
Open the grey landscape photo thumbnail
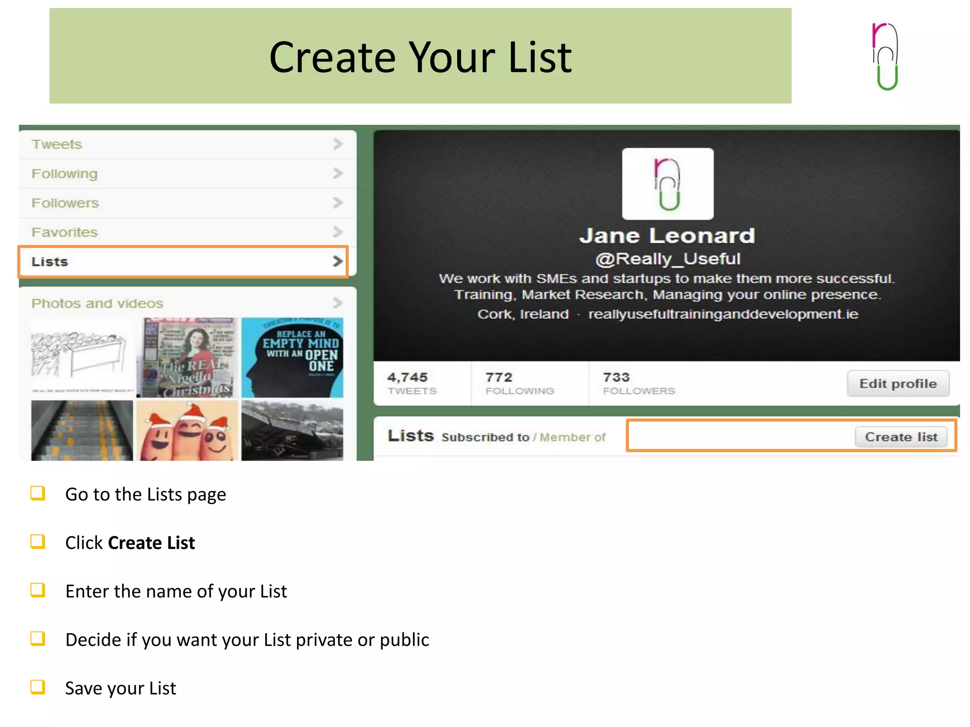coord(292,430)
